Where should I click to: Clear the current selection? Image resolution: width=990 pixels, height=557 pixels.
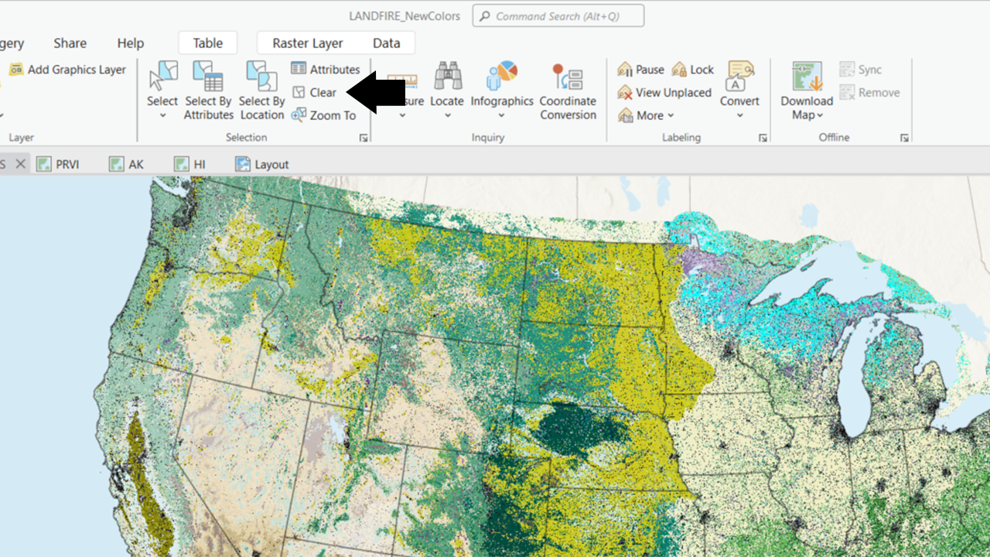316,92
